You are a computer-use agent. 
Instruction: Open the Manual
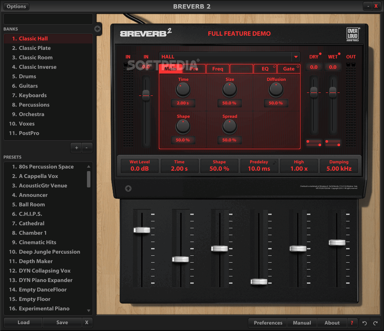pos(302,323)
